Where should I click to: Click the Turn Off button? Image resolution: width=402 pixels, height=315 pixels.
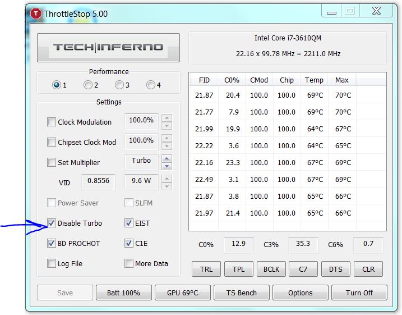[359, 293]
